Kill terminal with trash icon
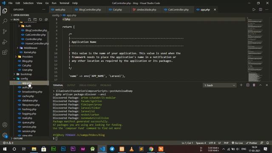The height and width of the screenshot is (153, 272). [x=254, y=85]
